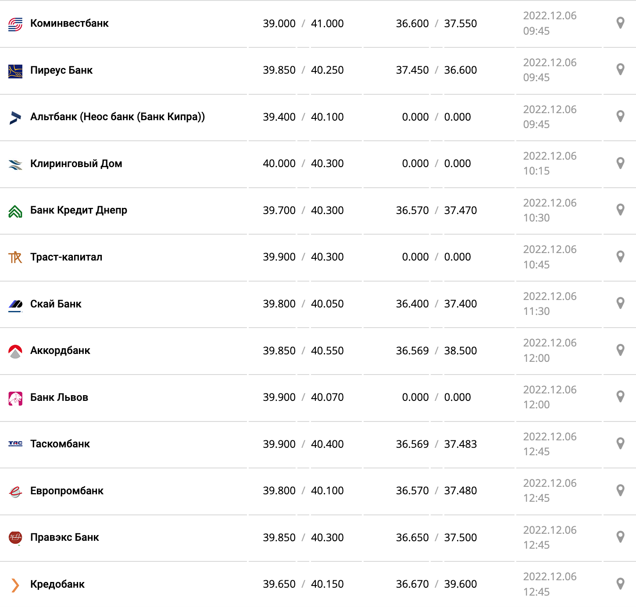Click the Коминвестбанк logo icon
This screenshot has height=607, width=636.
[15, 24]
